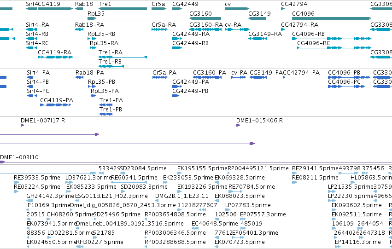Select the Sirt4-RB transcript label

(x=37, y=34)
